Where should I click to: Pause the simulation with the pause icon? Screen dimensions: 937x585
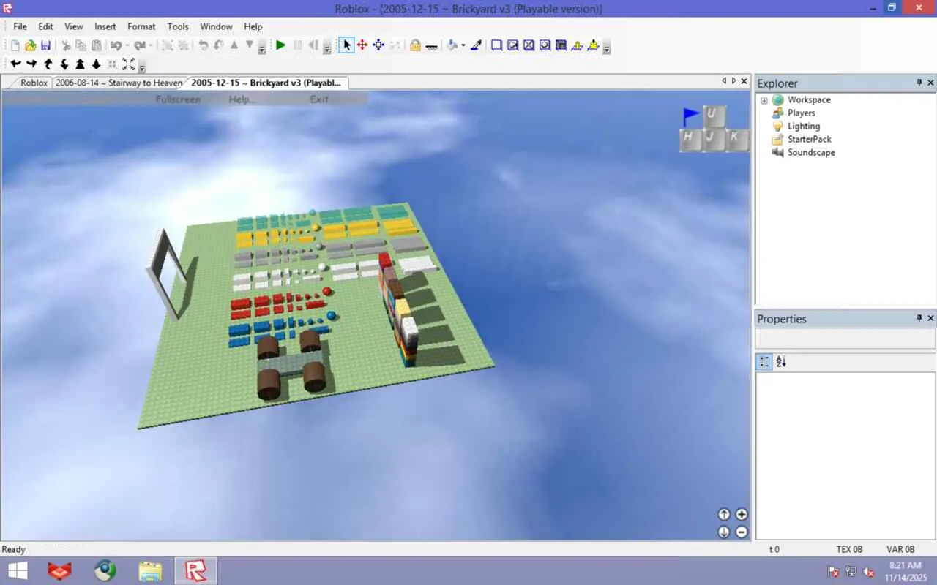297,45
